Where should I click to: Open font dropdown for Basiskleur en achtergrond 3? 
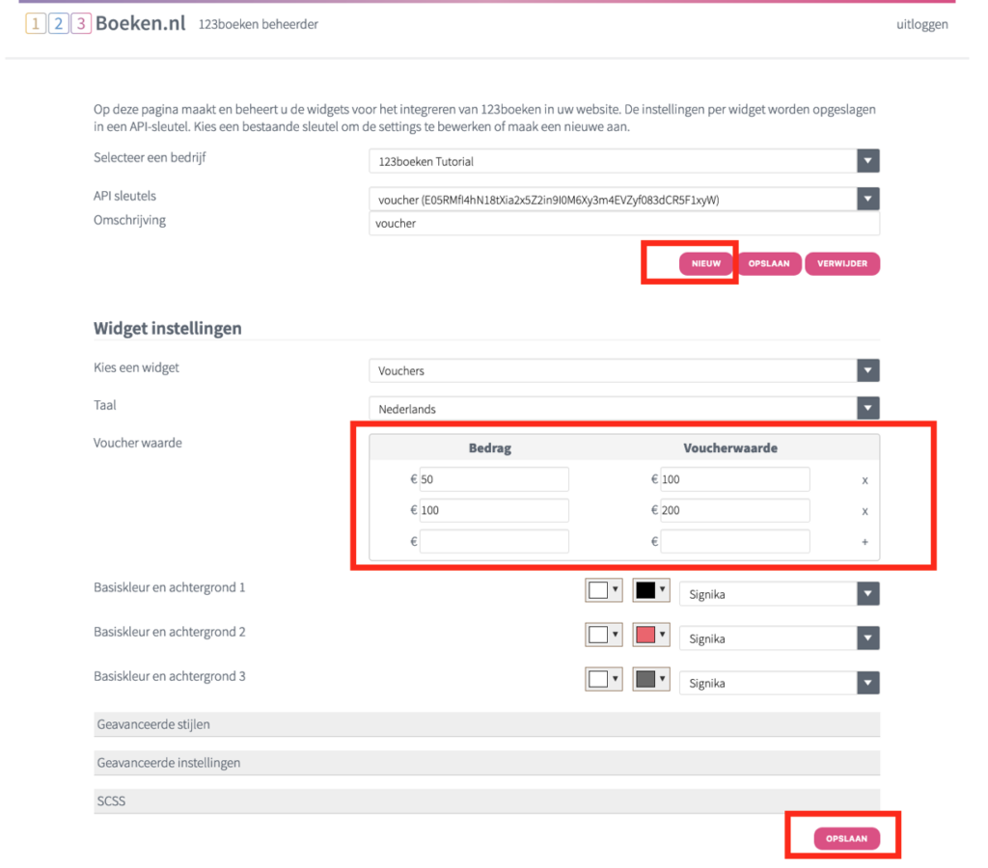(779, 683)
